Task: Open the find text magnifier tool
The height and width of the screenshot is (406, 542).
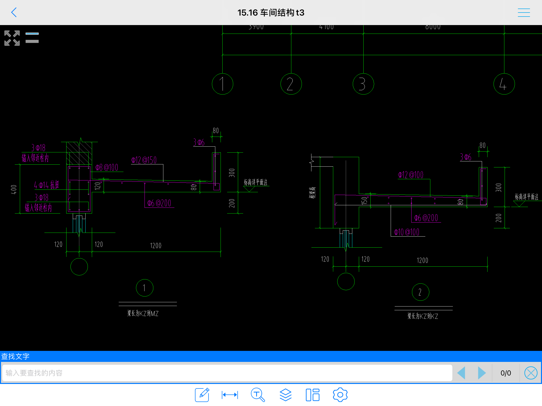Action: (x=258, y=395)
